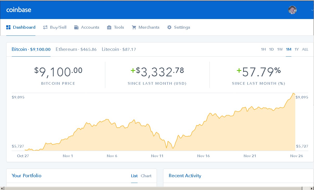The width and height of the screenshot is (314, 190).
Task: Click the scrollbar right arrow
Action: coord(312,188)
